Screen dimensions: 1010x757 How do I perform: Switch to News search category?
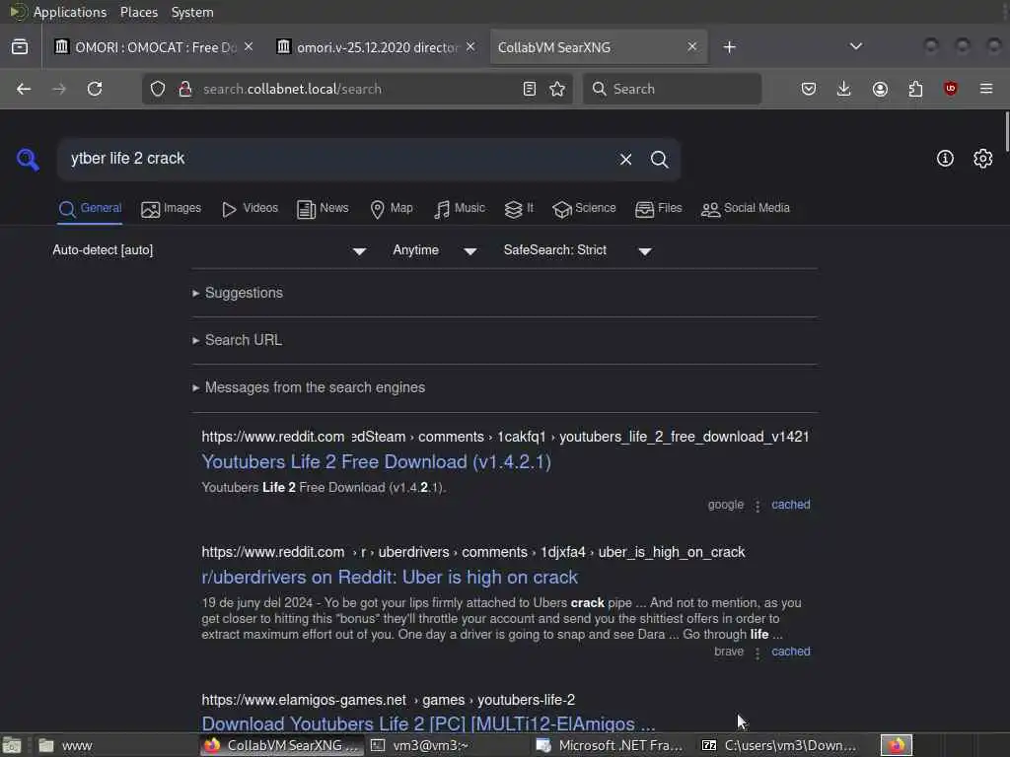[x=323, y=209]
